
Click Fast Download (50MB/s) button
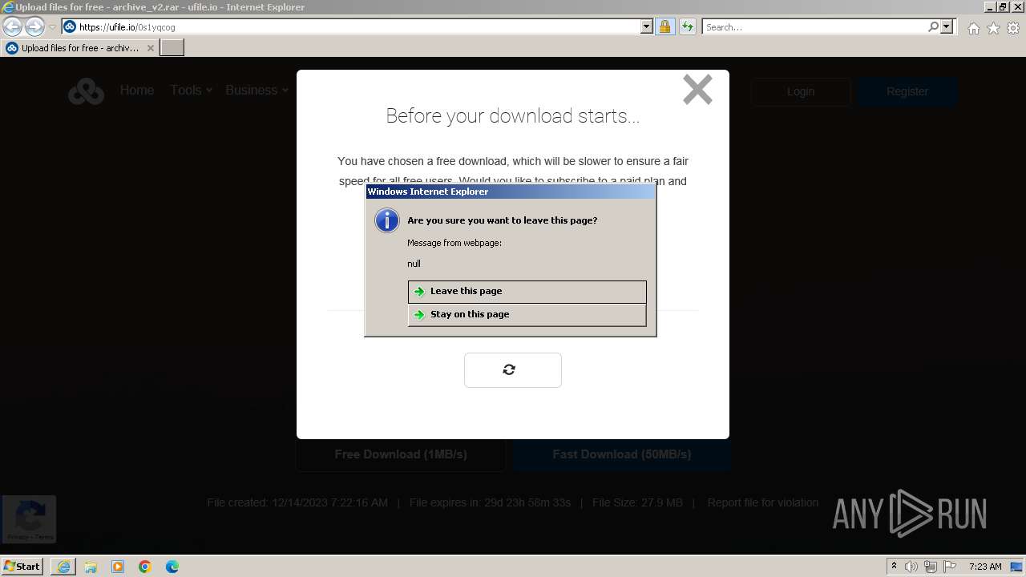[622, 454]
